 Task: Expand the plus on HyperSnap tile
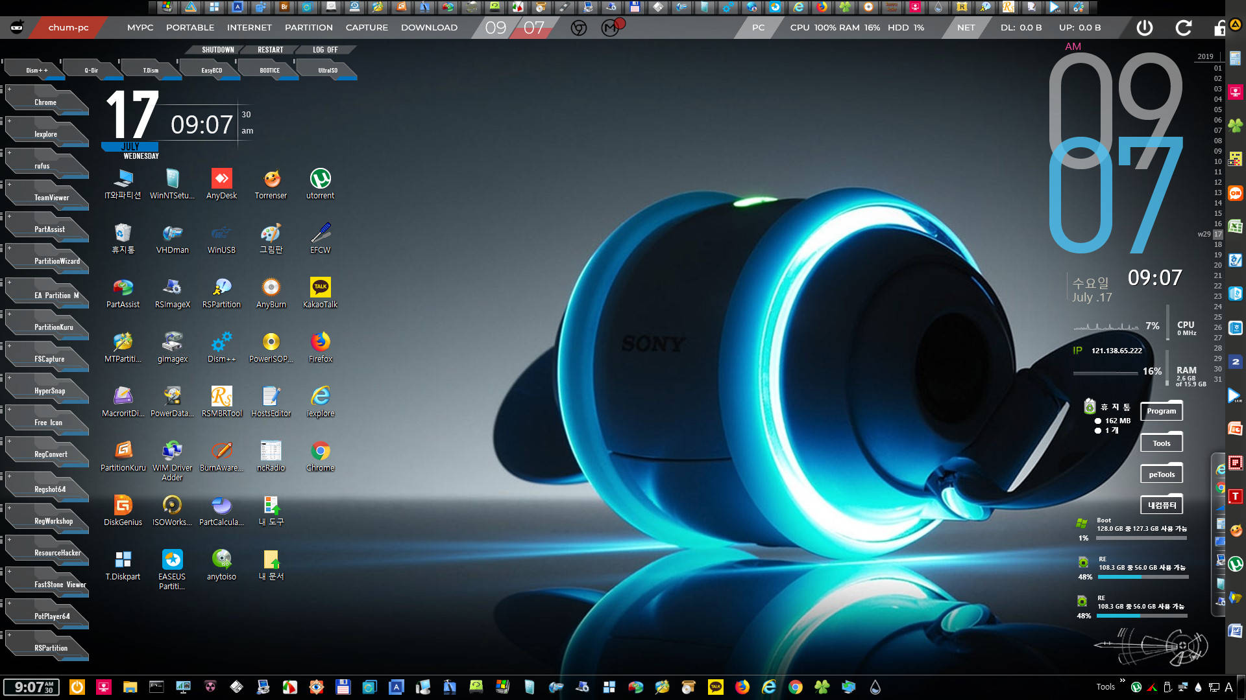pos(9,378)
